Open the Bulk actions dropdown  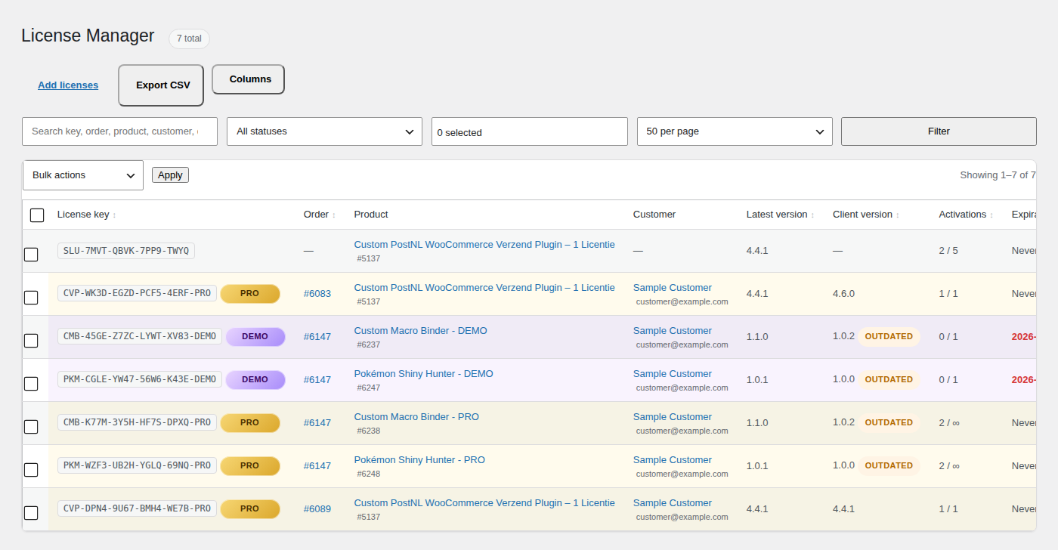tap(83, 175)
